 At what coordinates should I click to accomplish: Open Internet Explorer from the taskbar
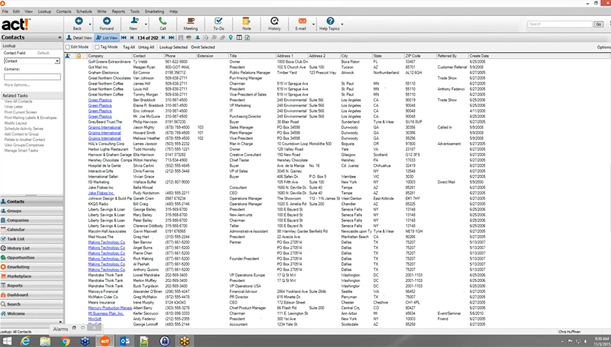[x=25, y=341]
